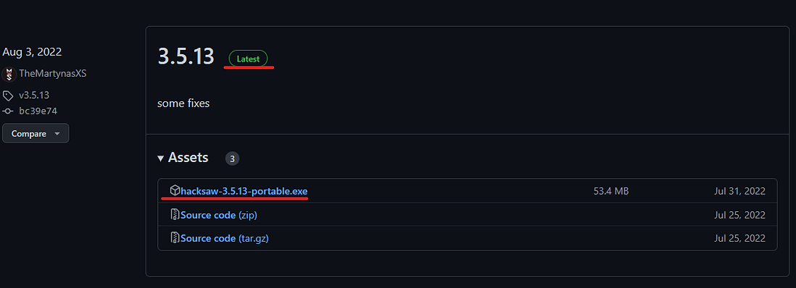Click the tag icon beside v3.5.13
Image resolution: width=796 pixels, height=288 pixels.
pyautogui.click(x=8, y=96)
